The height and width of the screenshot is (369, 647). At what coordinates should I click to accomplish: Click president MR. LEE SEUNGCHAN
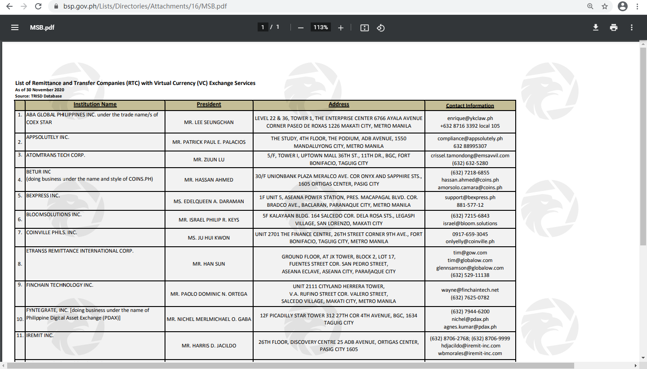pyautogui.click(x=209, y=122)
